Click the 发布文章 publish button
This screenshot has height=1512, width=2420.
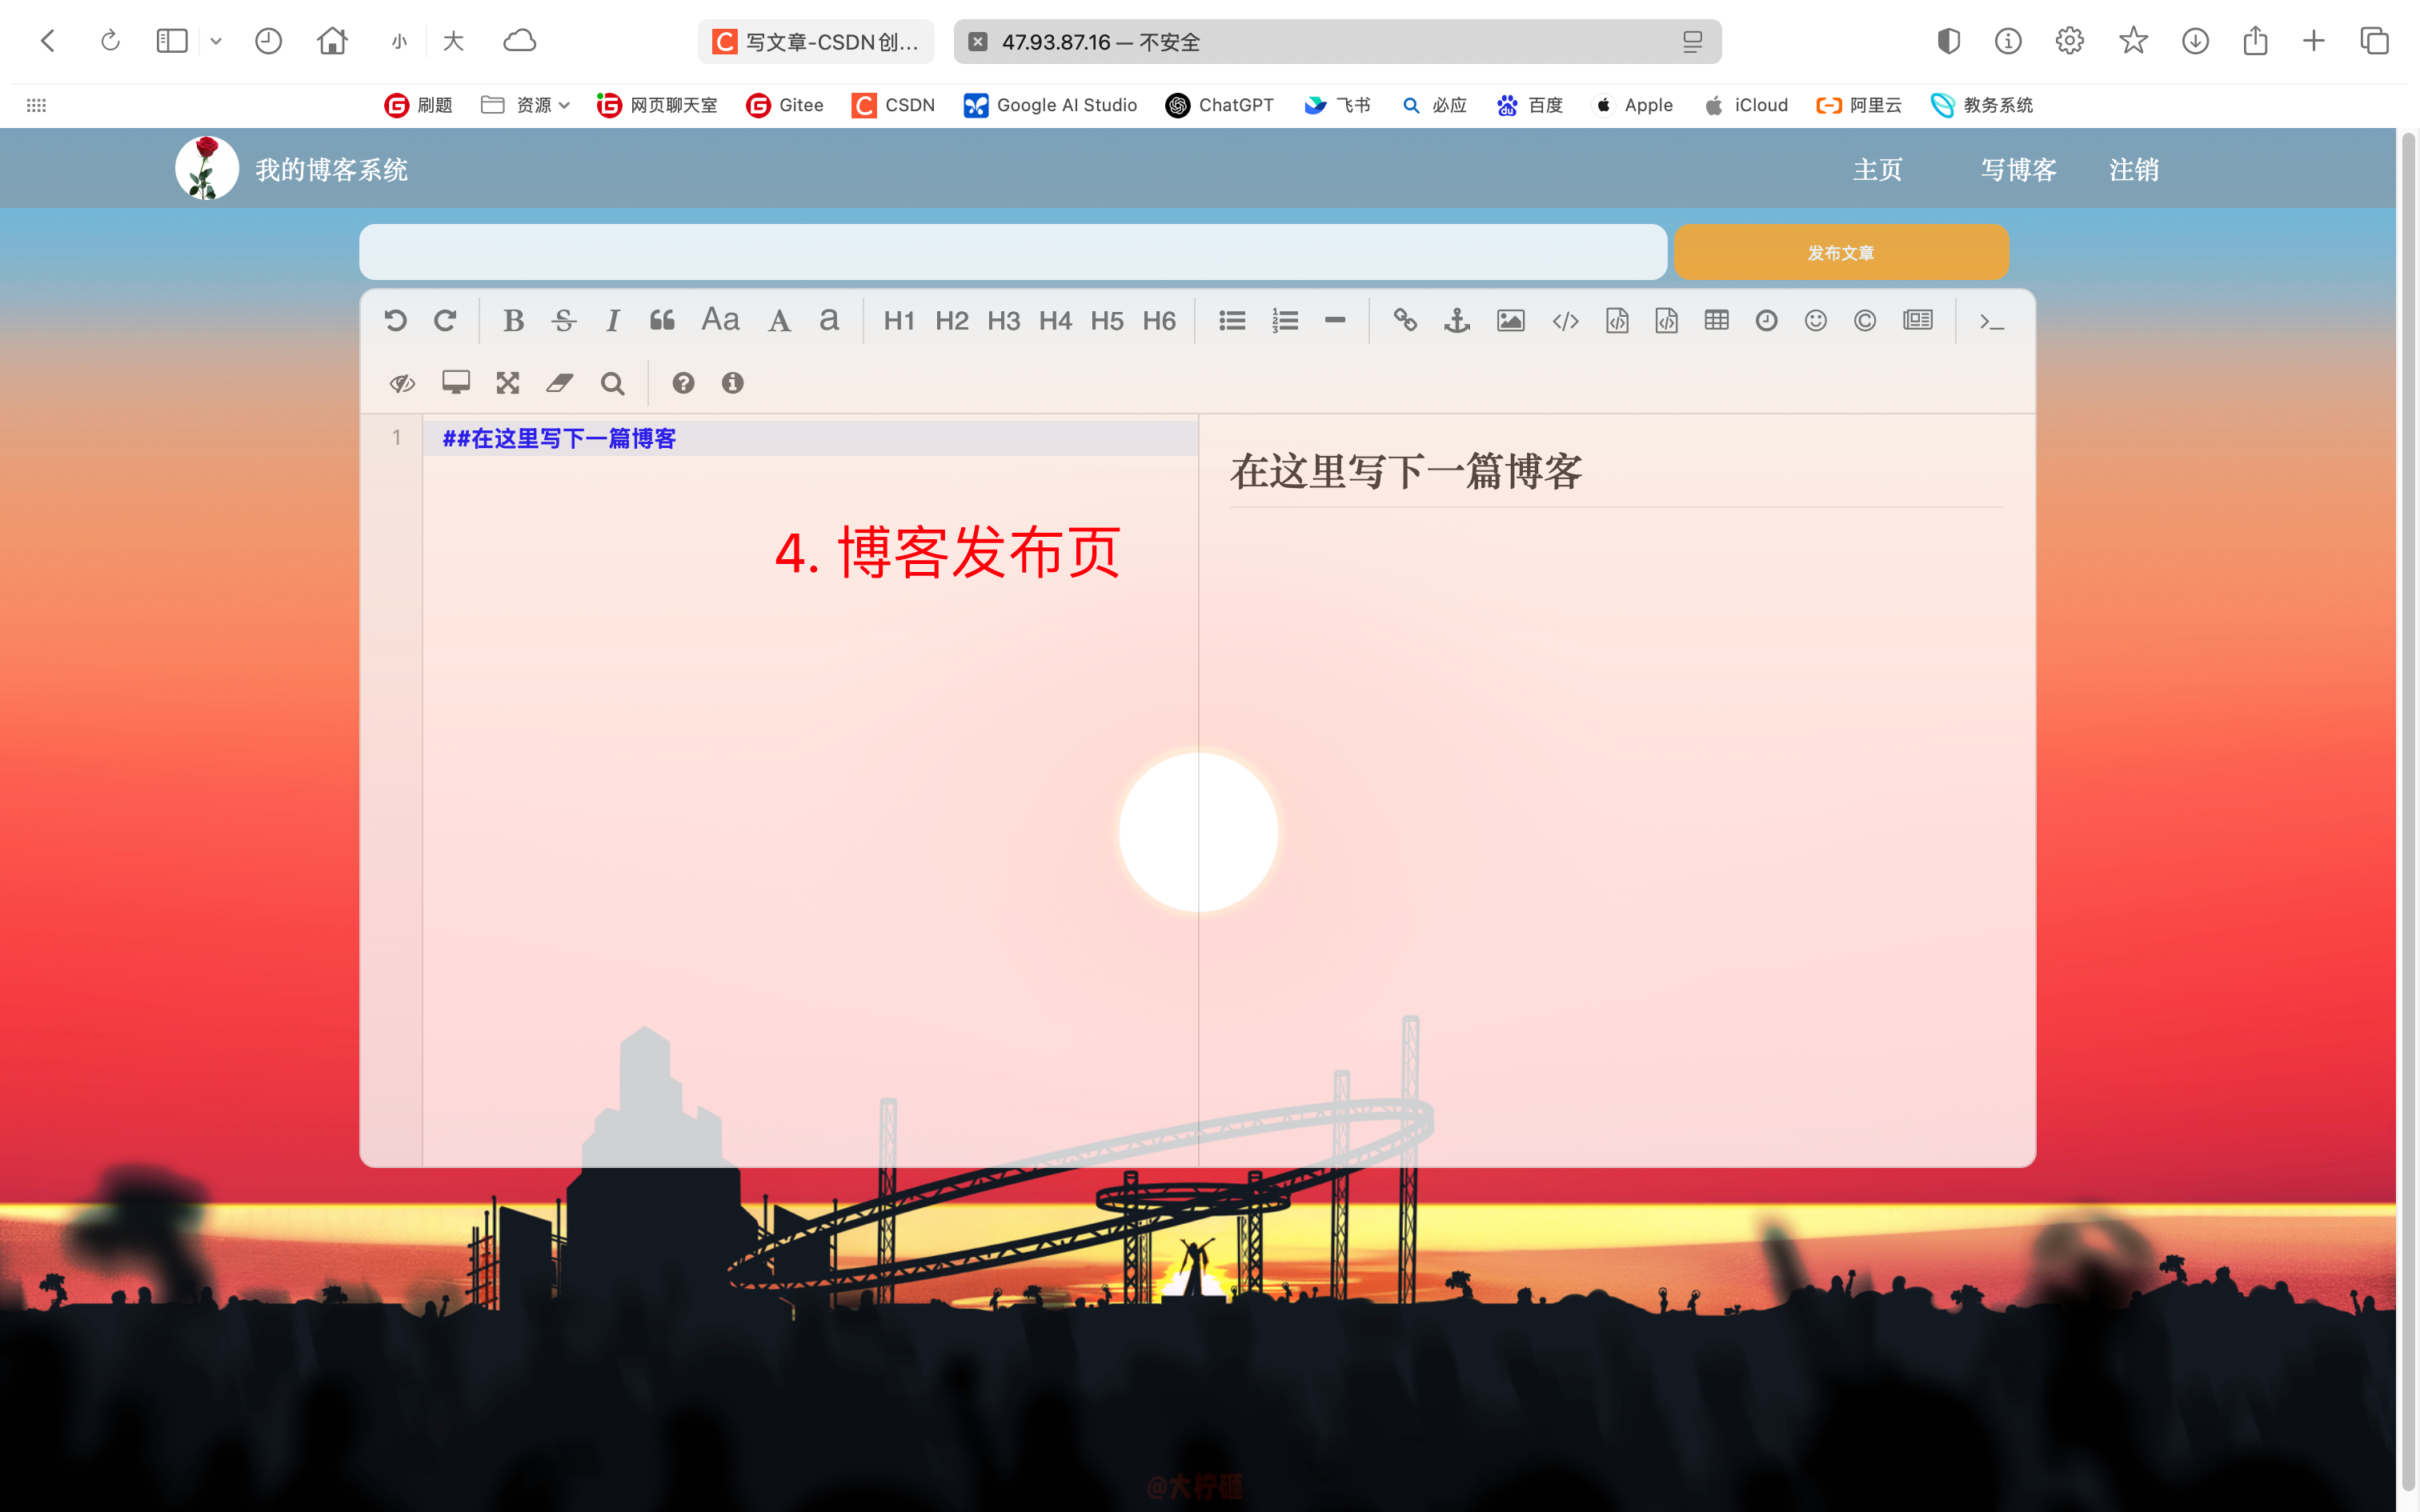[x=1840, y=253]
